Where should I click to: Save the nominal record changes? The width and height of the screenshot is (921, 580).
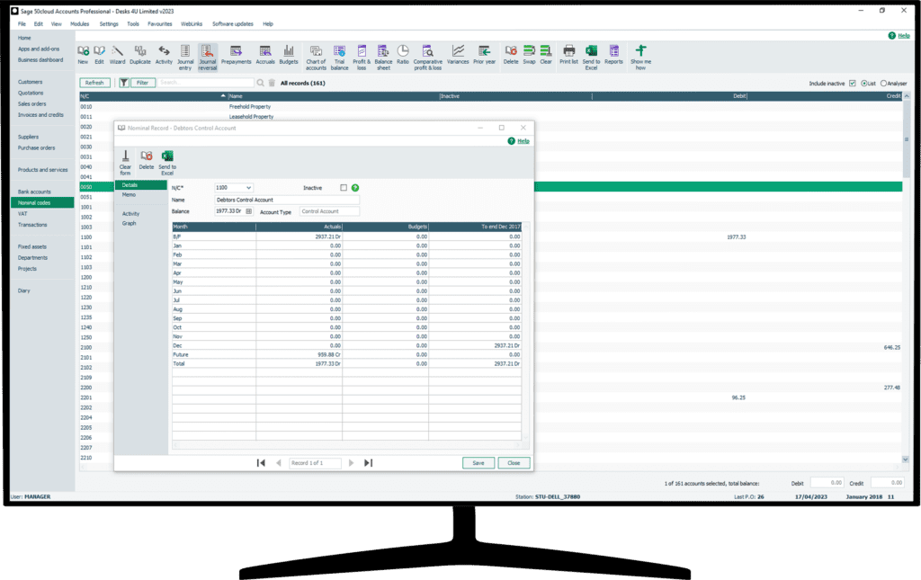(478, 462)
